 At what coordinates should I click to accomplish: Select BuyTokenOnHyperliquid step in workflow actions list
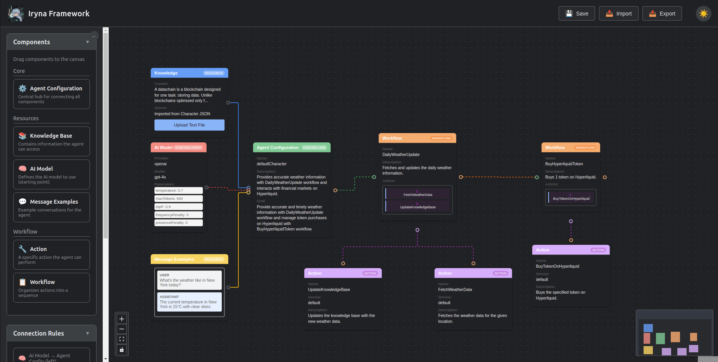point(571,197)
